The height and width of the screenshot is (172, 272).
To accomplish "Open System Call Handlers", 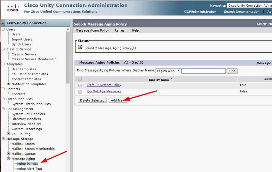I will point(28,114).
